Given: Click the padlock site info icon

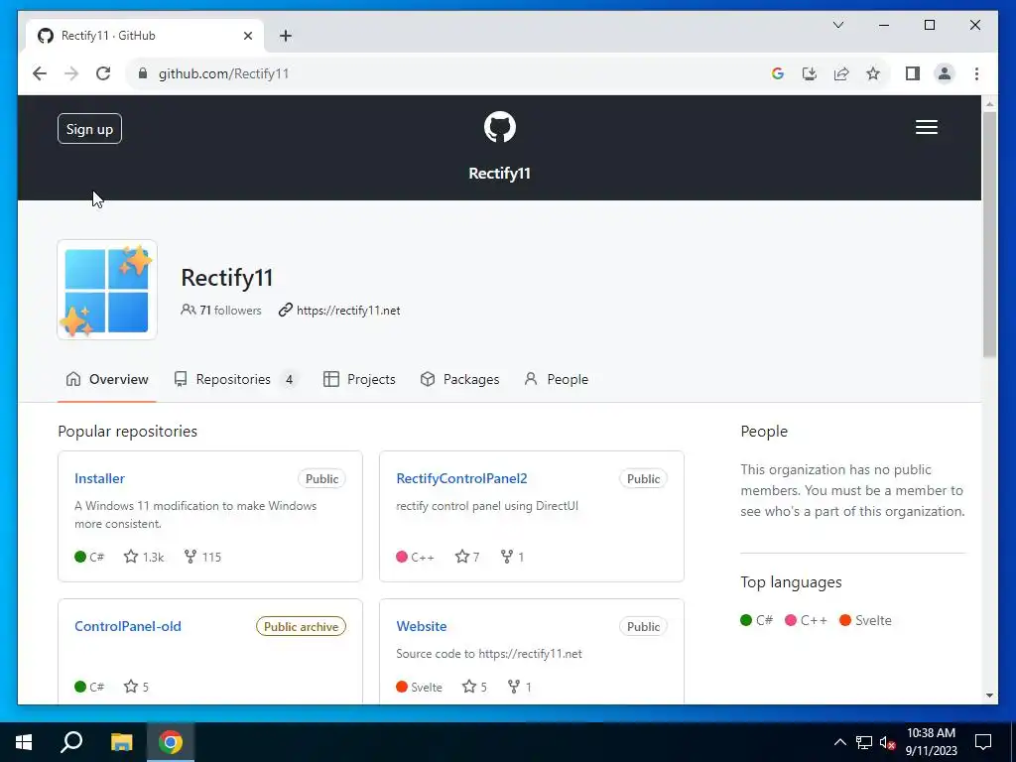Looking at the screenshot, I should point(143,73).
